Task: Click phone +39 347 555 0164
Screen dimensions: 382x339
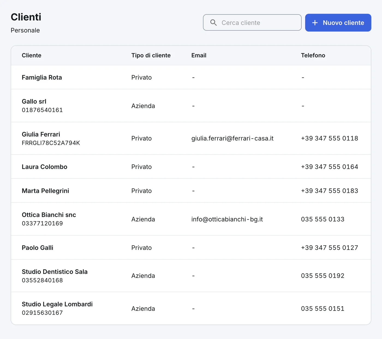Action: pos(330,167)
